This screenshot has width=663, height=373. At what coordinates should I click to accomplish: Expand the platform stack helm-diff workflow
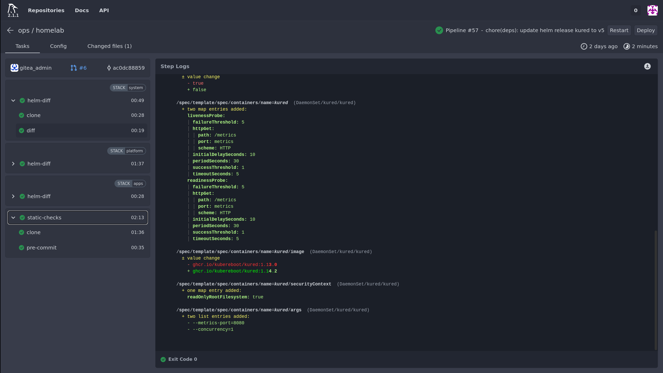13,164
